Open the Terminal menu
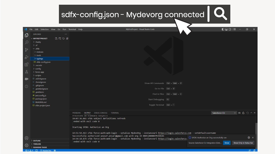The height and width of the screenshot is (154, 275). pyautogui.click(x=72, y=29)
